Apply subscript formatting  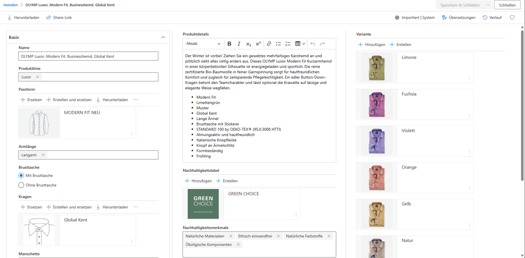pos(248,44)
